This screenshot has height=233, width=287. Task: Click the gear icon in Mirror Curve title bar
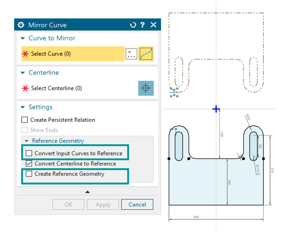coord(21,25)
